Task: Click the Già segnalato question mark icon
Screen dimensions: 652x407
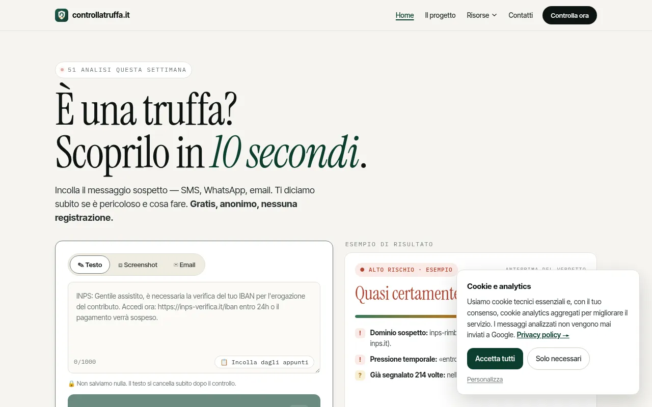Action: [360, 375]
